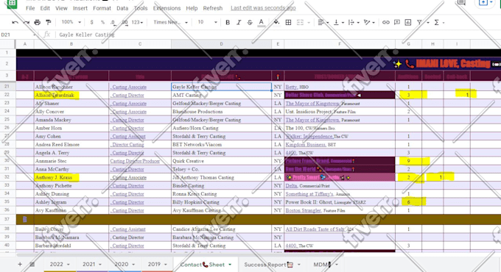
Task: Open the Fill color picker
Action: (x=276, y=22)
